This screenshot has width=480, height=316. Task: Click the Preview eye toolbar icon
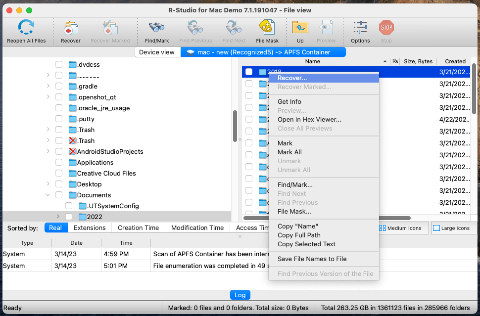pos(326,28)
